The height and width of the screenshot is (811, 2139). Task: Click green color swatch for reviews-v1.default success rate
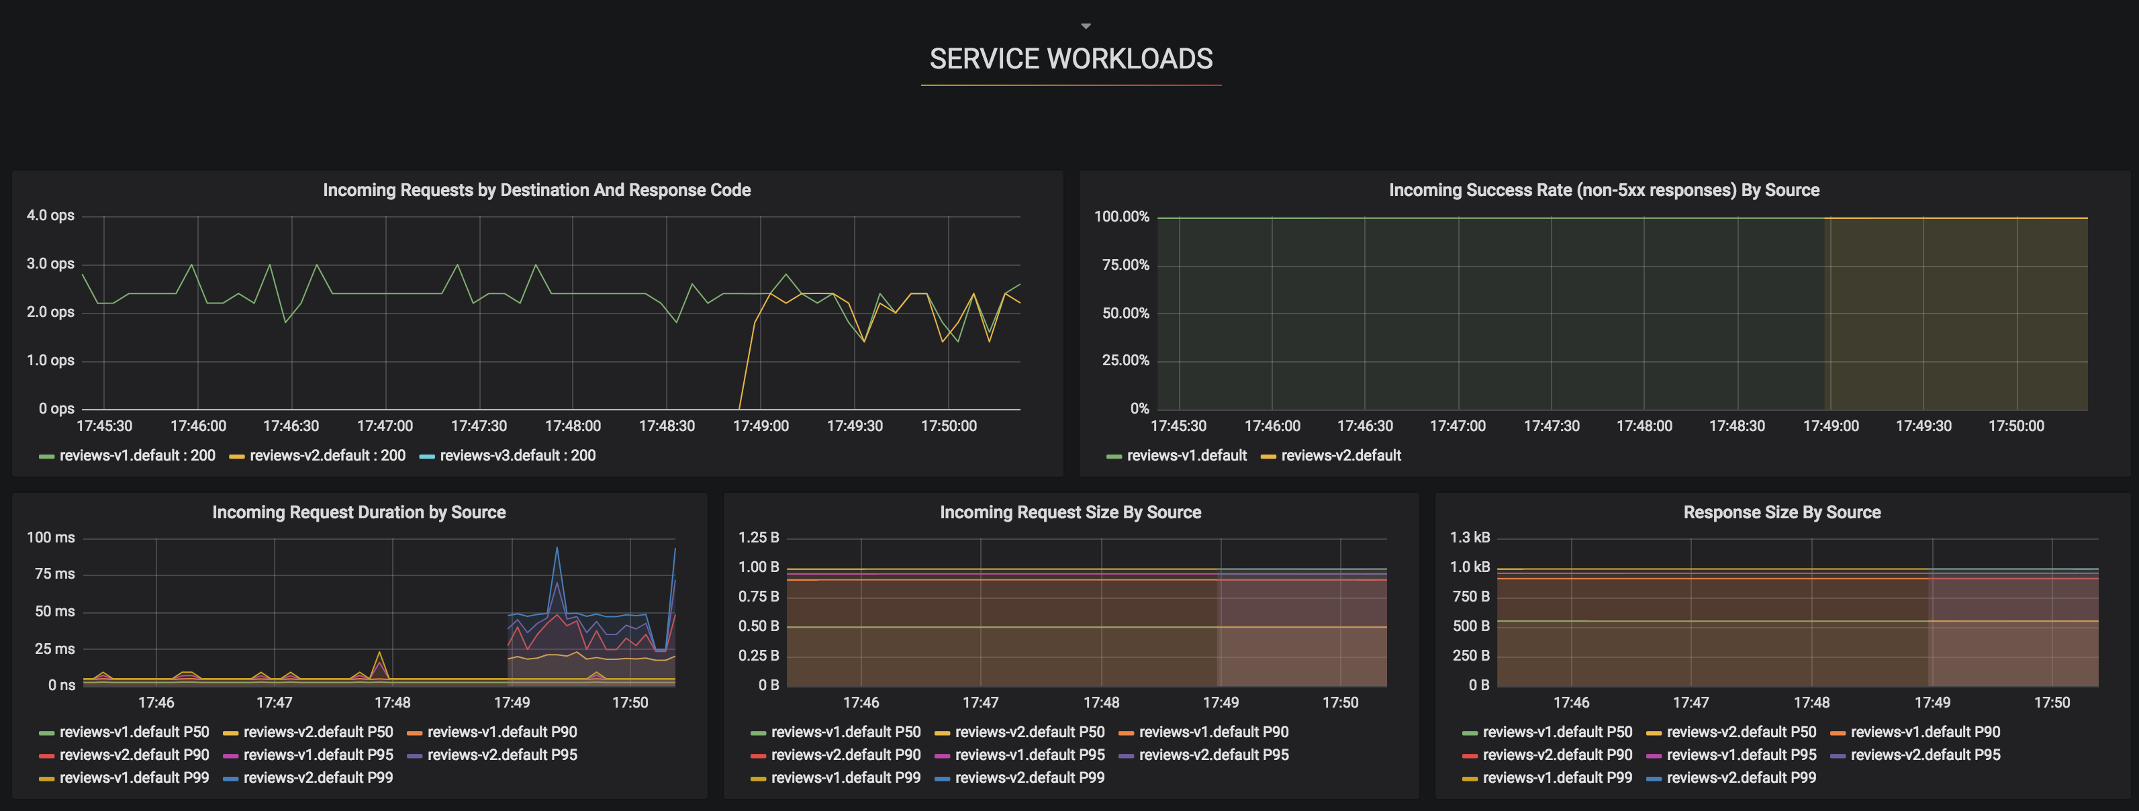1114,457
